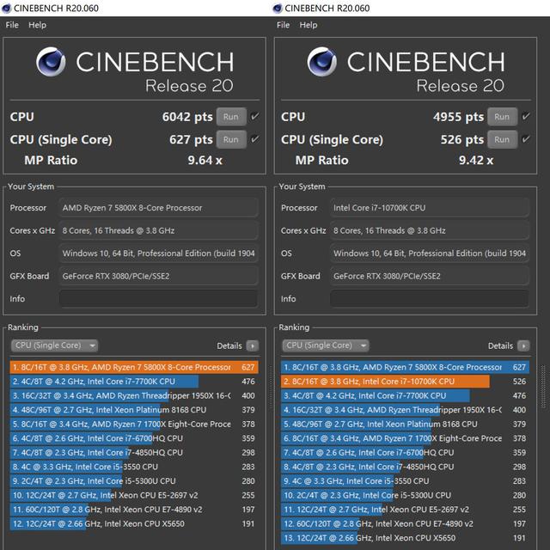Select Threadripper 1950X row in right window
Screen dimensions: 550x550
coord(405,410)
